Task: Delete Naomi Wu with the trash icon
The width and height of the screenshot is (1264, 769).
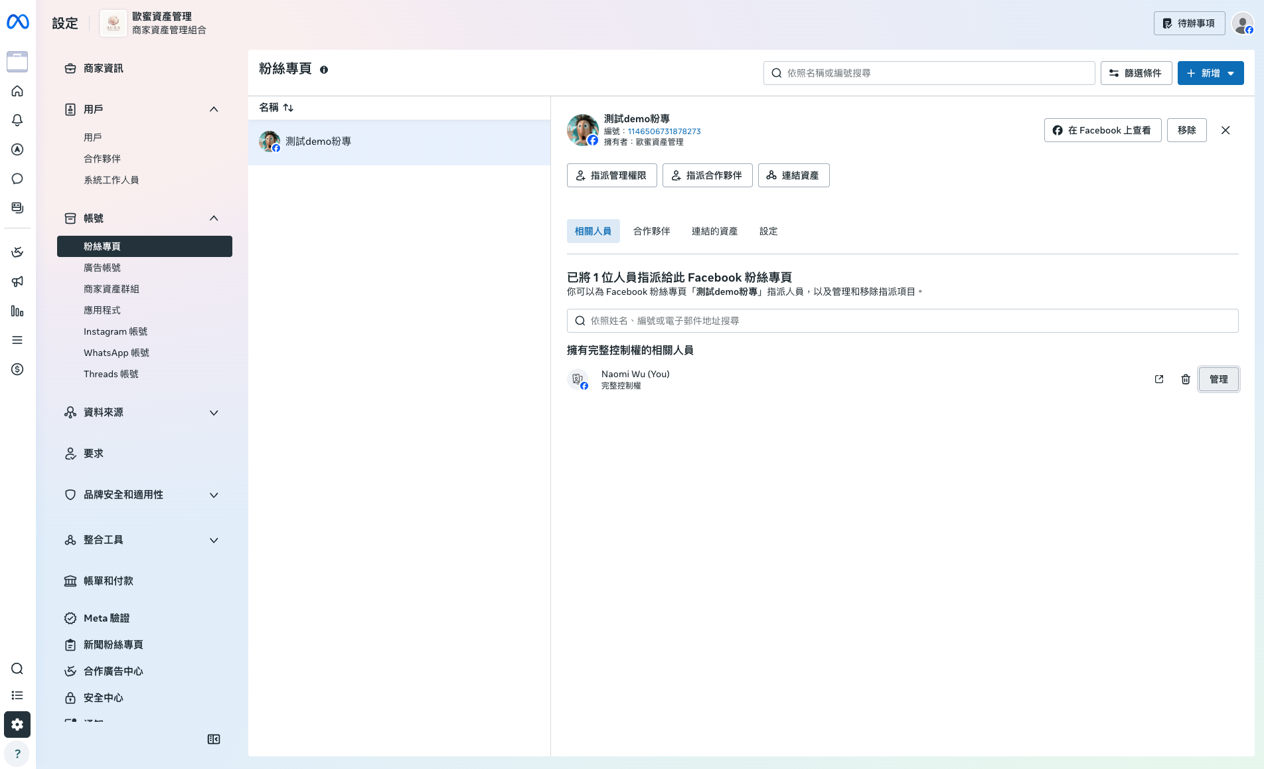Action: 1186,379
